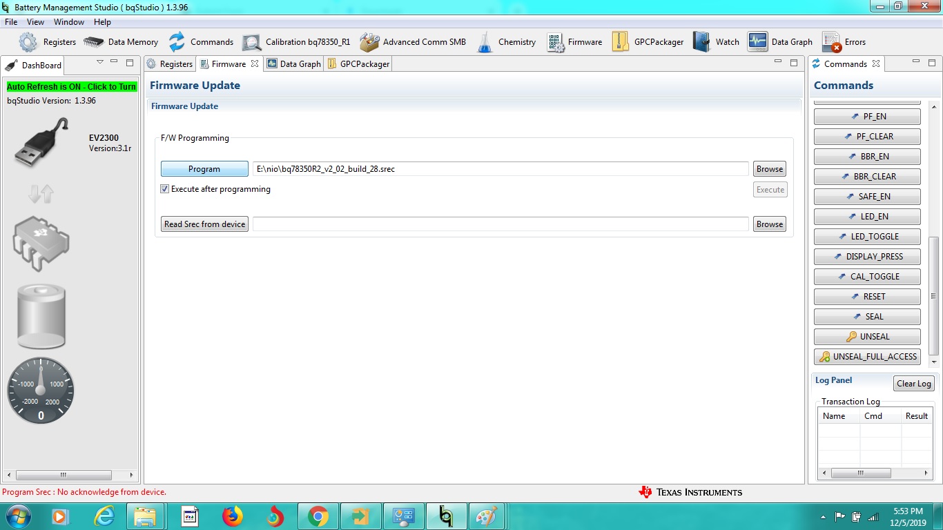Browse for read srec destination
The image size is (943, 530).
pyautogui.click(x=770, y=224)
